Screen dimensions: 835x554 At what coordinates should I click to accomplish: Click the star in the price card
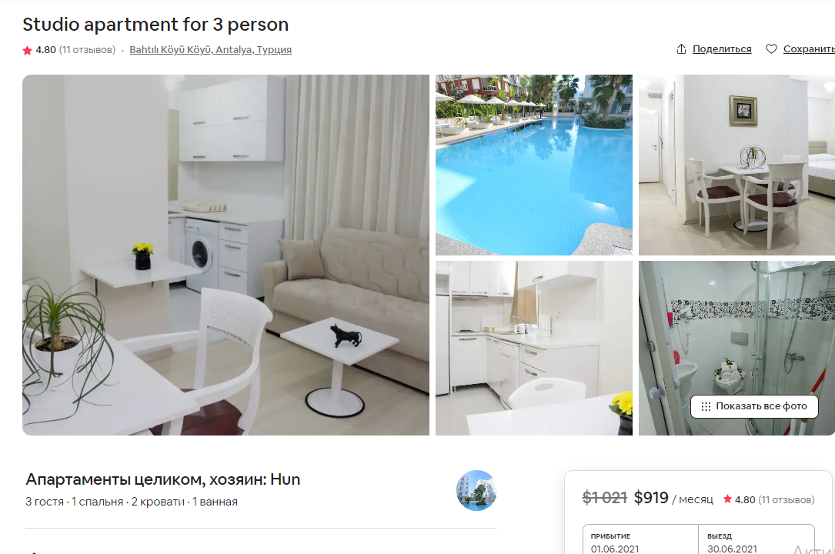(x=727, y=499)
